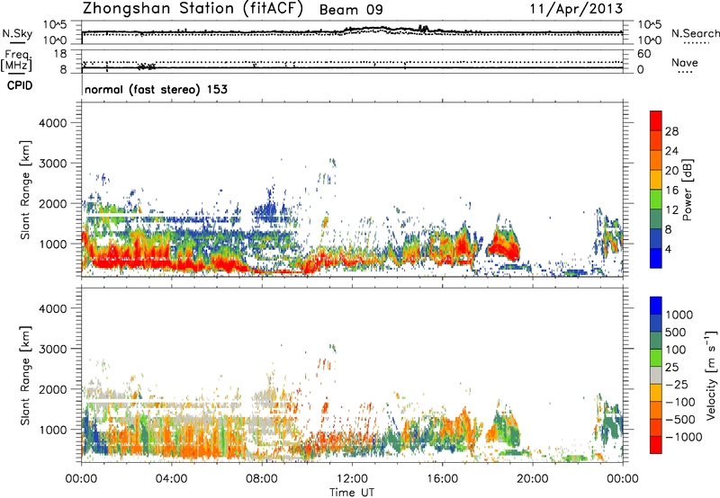The image size is (720, 498).
Task: Click the '18' frequency tick label
Action: pos(60,54)
